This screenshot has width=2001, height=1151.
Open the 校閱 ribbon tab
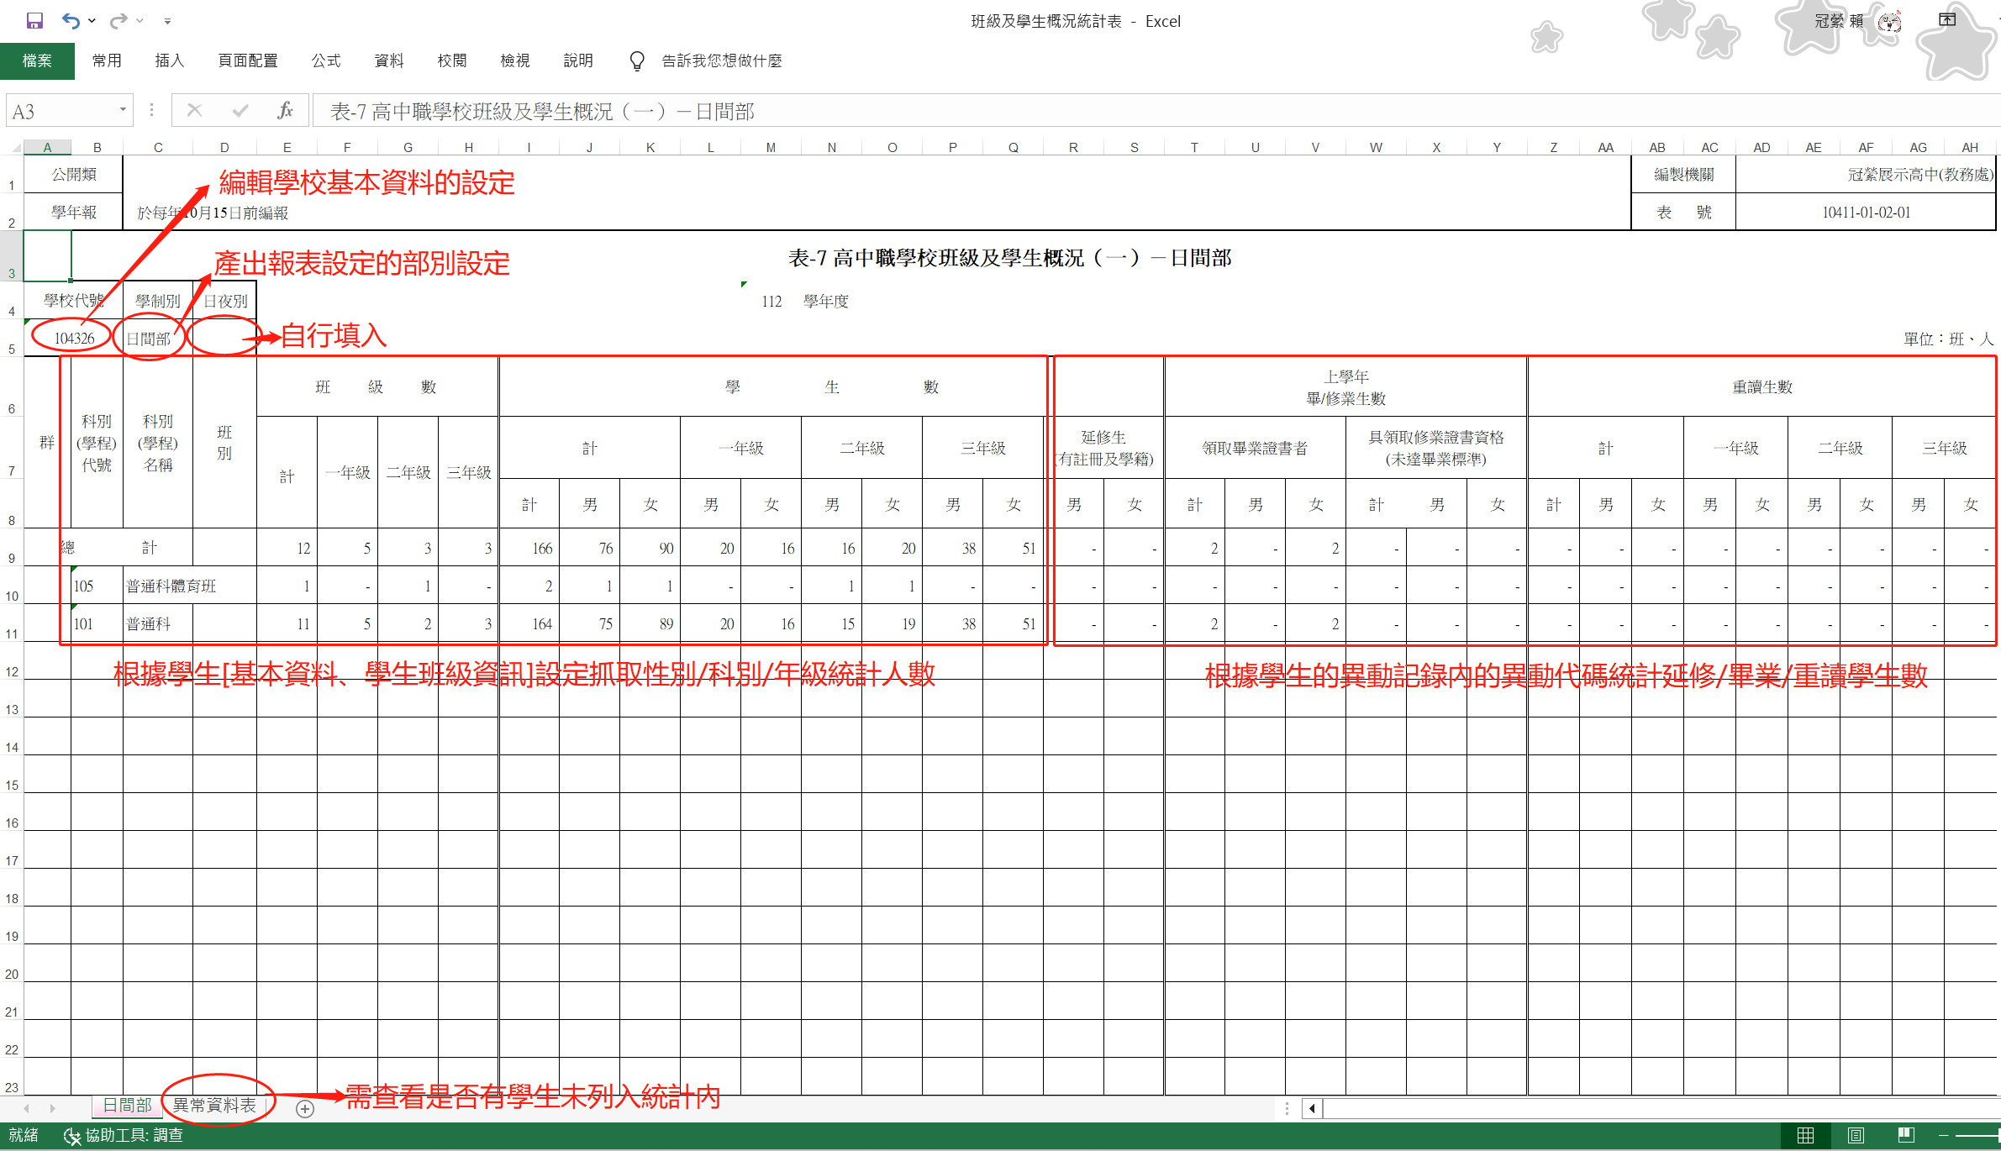(452, 60)
